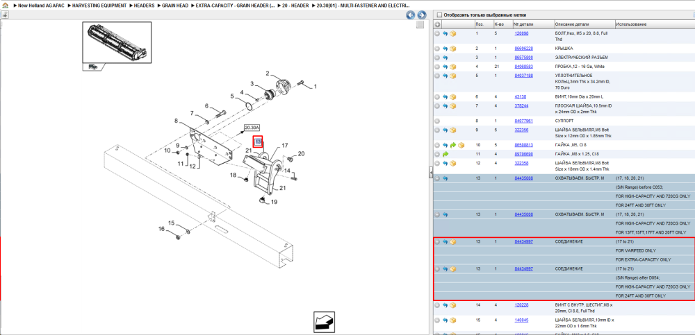The height and width of the screenshot is (335, 695).
Task: Click usage text FOR VARIFEED ONLY
Action: tap(635, 250)
